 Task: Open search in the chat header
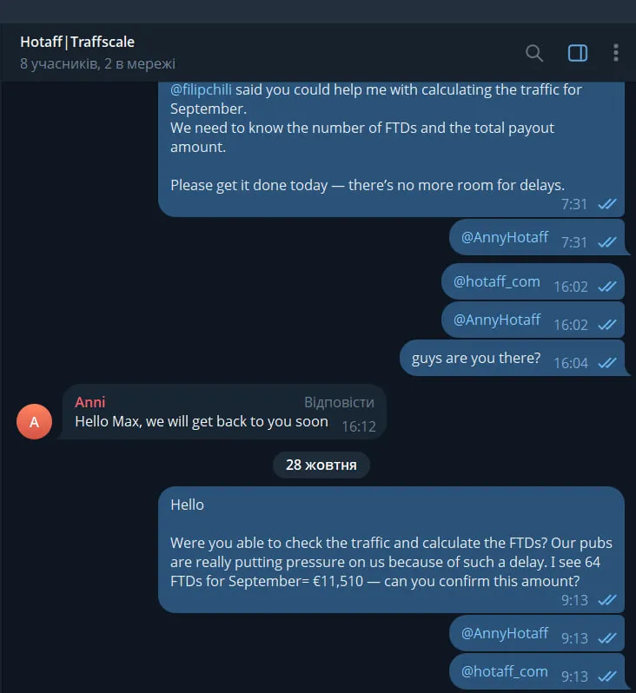pyautogui.click(x=534, y=53)
